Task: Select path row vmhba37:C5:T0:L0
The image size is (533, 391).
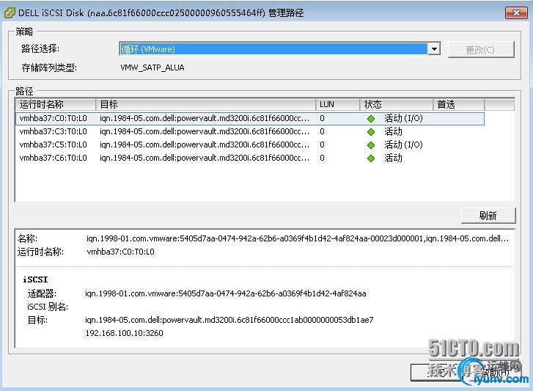Action: [250, 145]
